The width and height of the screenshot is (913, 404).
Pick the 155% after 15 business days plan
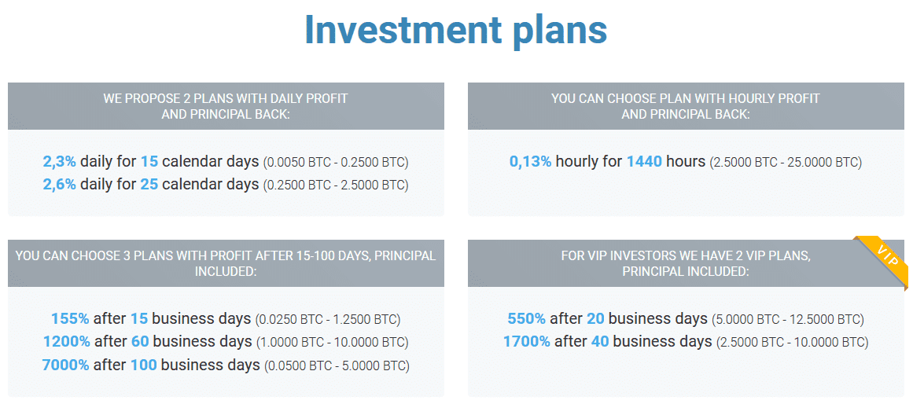[151, 319]
